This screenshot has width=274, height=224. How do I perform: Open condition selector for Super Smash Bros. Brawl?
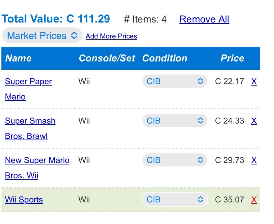[x=174, y=121]
